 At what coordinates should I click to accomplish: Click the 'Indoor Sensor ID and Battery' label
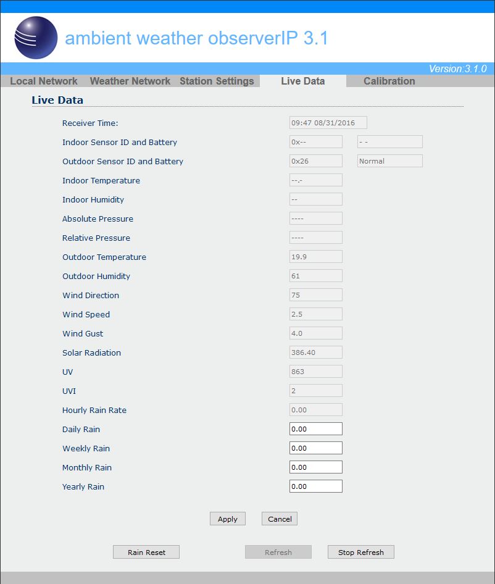pyautogui.click(x=120, y=142)
